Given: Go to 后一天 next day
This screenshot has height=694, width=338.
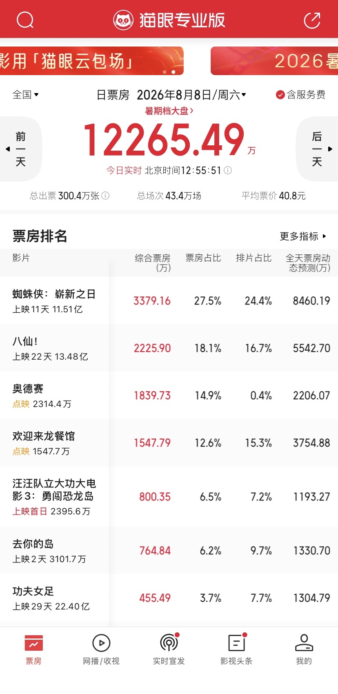Looking at the screenshot, I should point(317,149).
